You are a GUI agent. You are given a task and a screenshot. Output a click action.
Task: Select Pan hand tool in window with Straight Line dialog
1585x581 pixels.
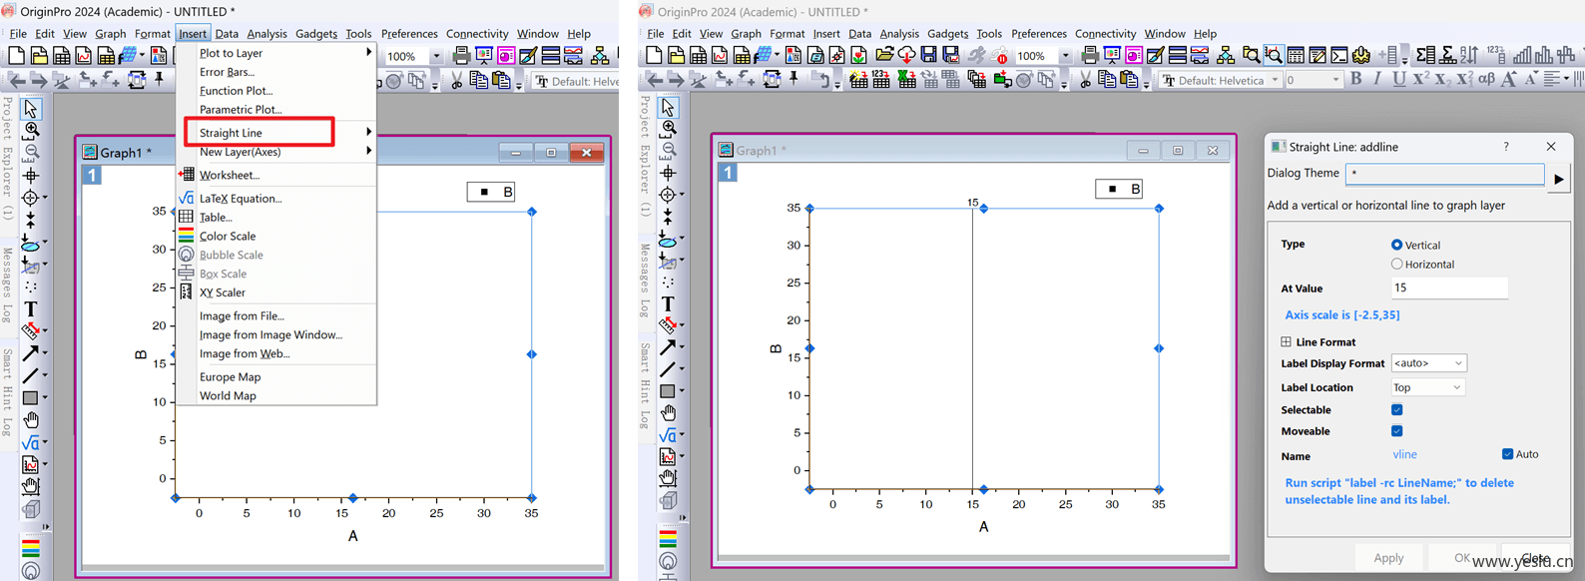[x=668, y=413]
